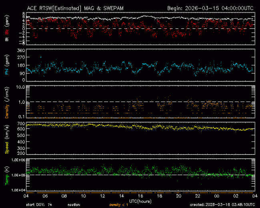Screen dimensions: 260x208
Task: Click the 'start DOY: 74' footer text
Action: [x=39, y=205]
